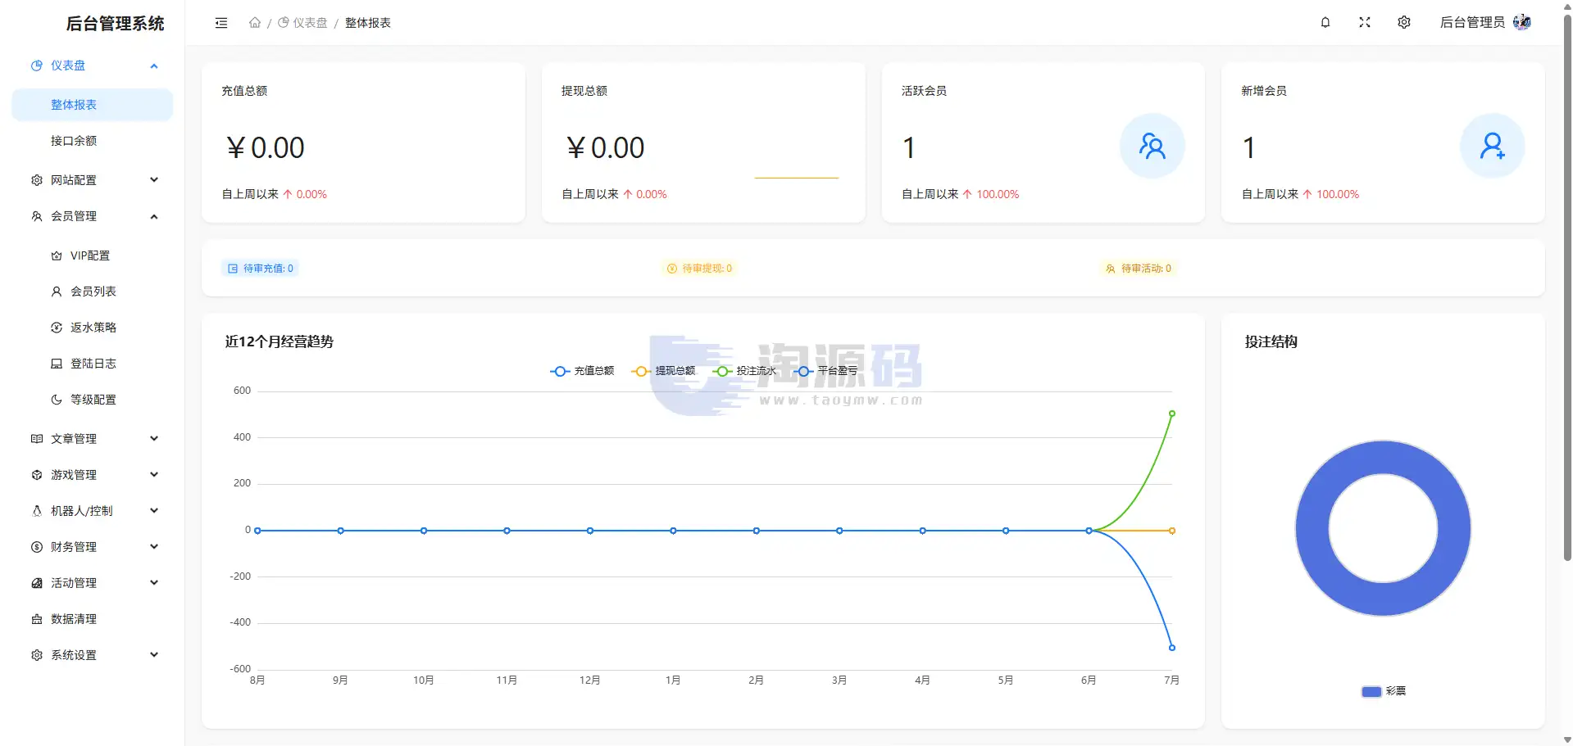
Task: Click the July 平台盈亏 blue data point
Action: 1172,648
